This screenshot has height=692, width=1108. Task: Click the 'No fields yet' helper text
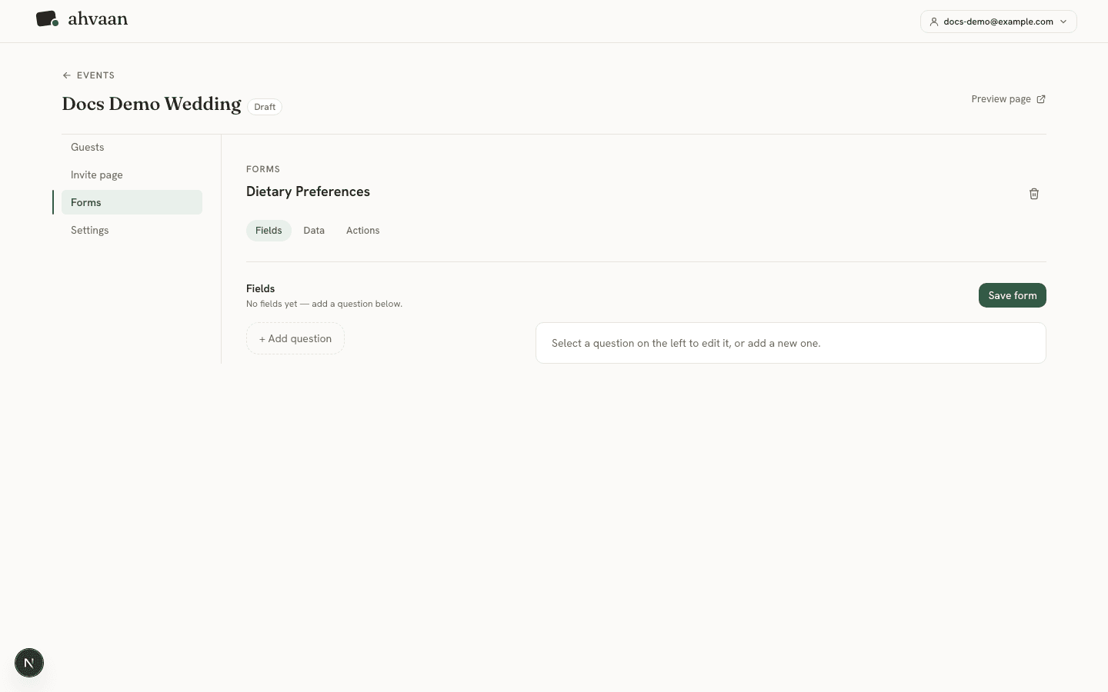click(324, 304)
